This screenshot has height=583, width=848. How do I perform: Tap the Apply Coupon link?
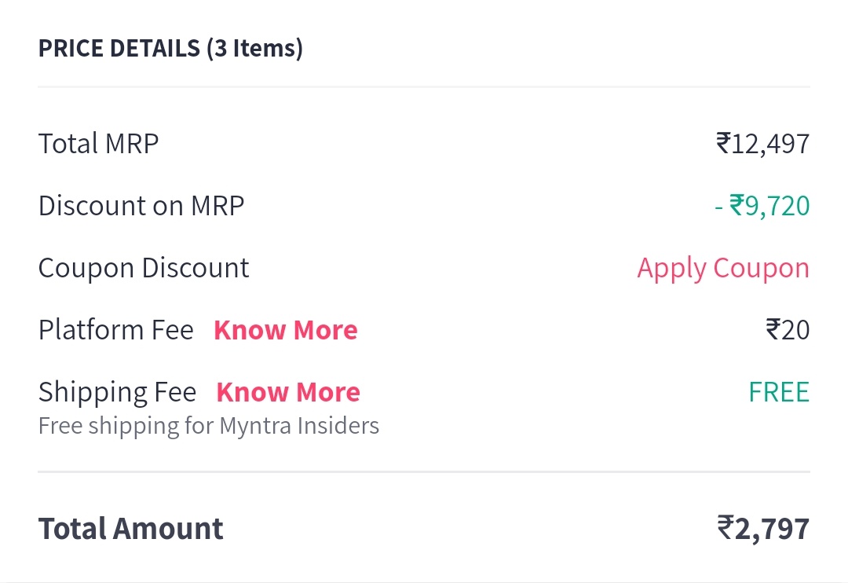(723, 269)
